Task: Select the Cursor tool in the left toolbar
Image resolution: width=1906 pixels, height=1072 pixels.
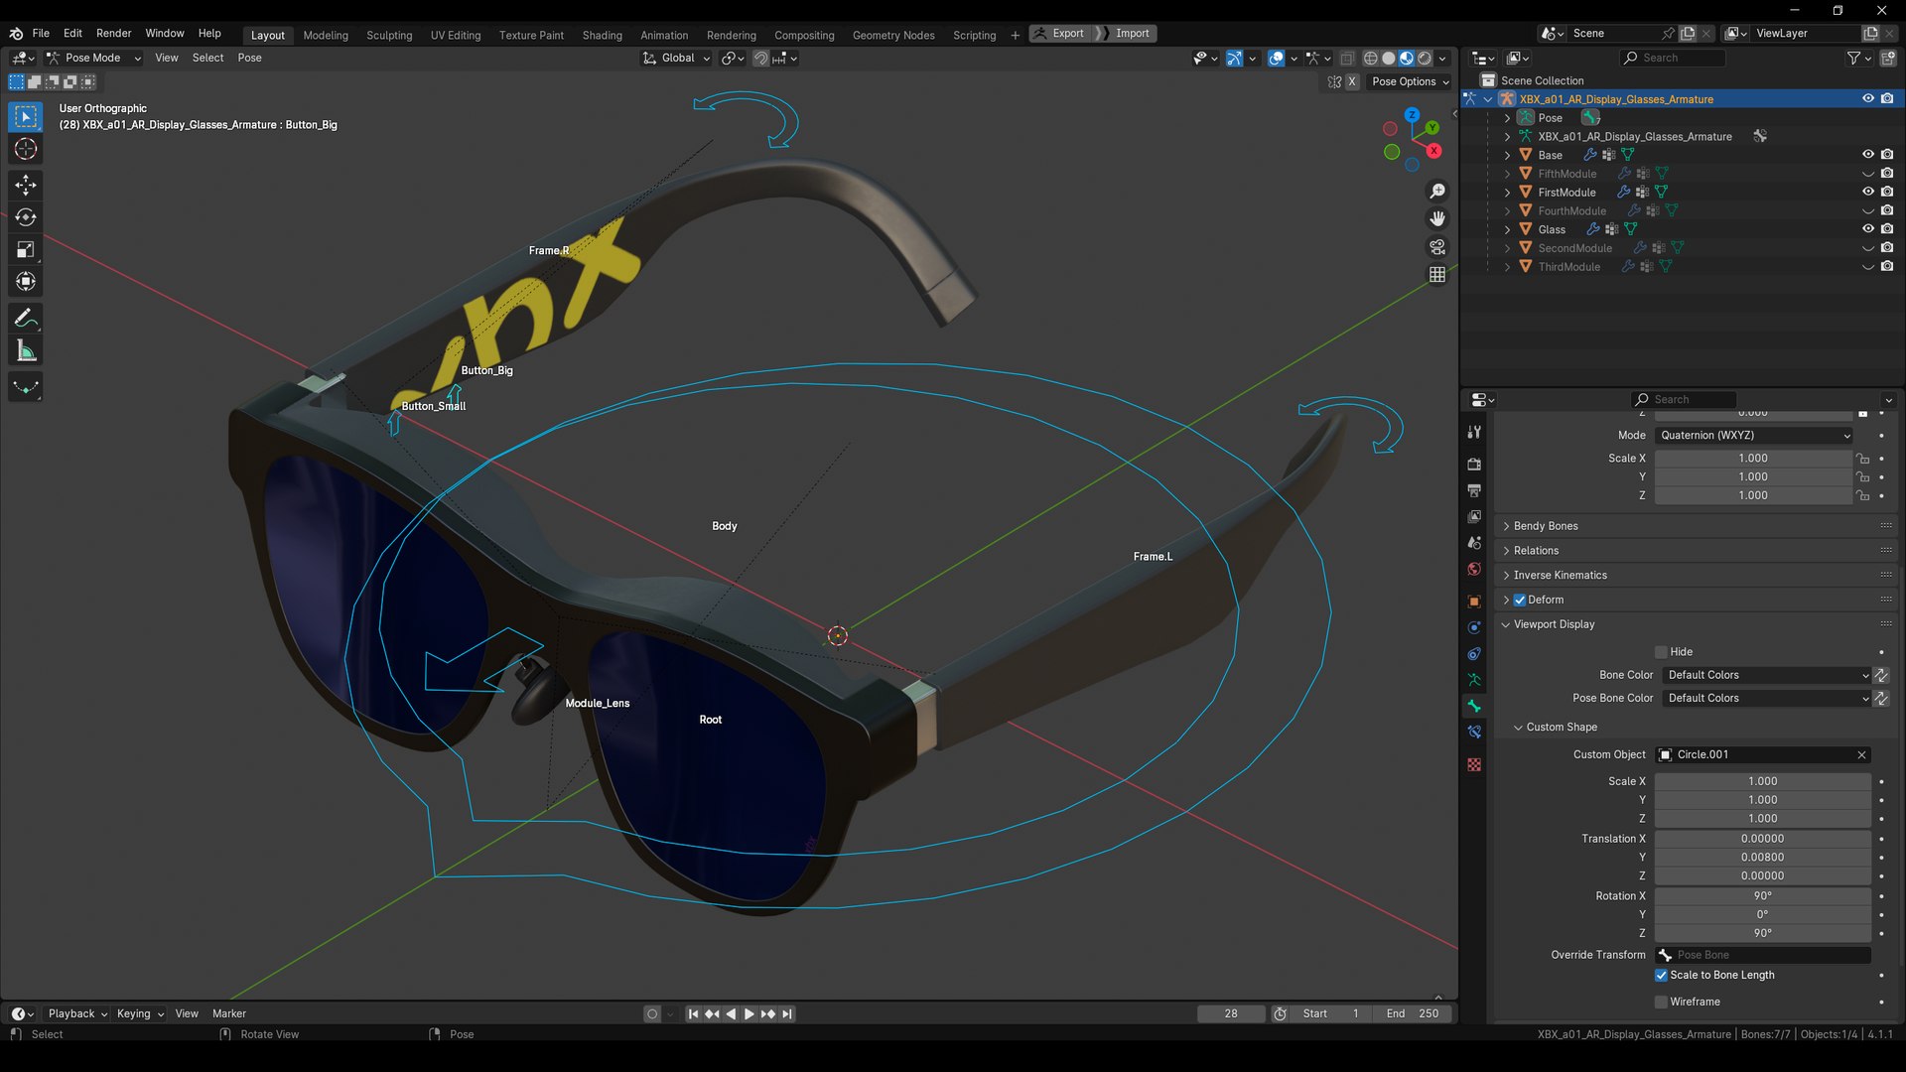Action: (x=26, y=150)
